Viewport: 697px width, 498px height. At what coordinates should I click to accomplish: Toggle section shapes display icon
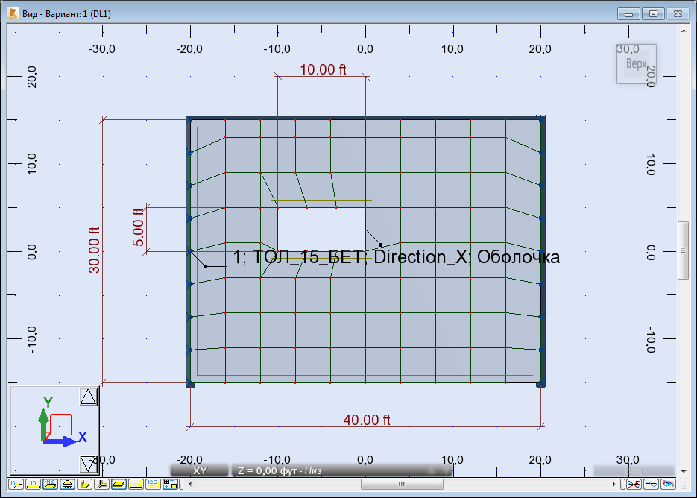[84, 484]
